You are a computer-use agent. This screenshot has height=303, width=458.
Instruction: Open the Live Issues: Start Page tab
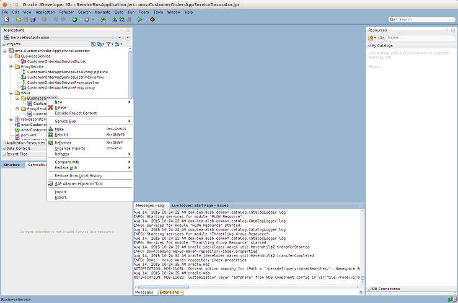pyautogui.click(x=200, y=205)
